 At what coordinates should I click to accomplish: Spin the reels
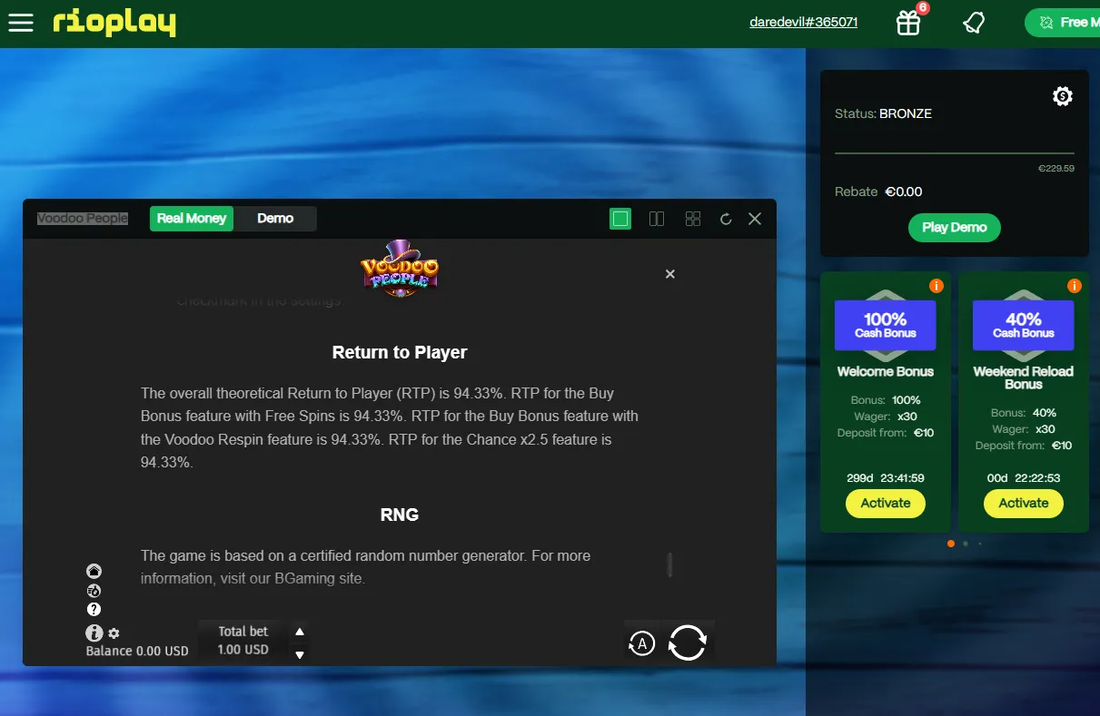coord(688,643)
